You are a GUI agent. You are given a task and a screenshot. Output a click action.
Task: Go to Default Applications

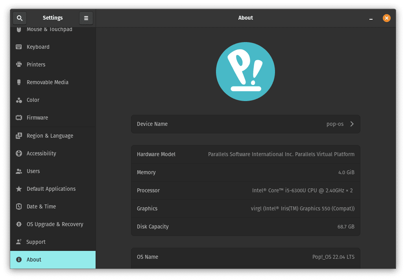[x=53, y=189]
